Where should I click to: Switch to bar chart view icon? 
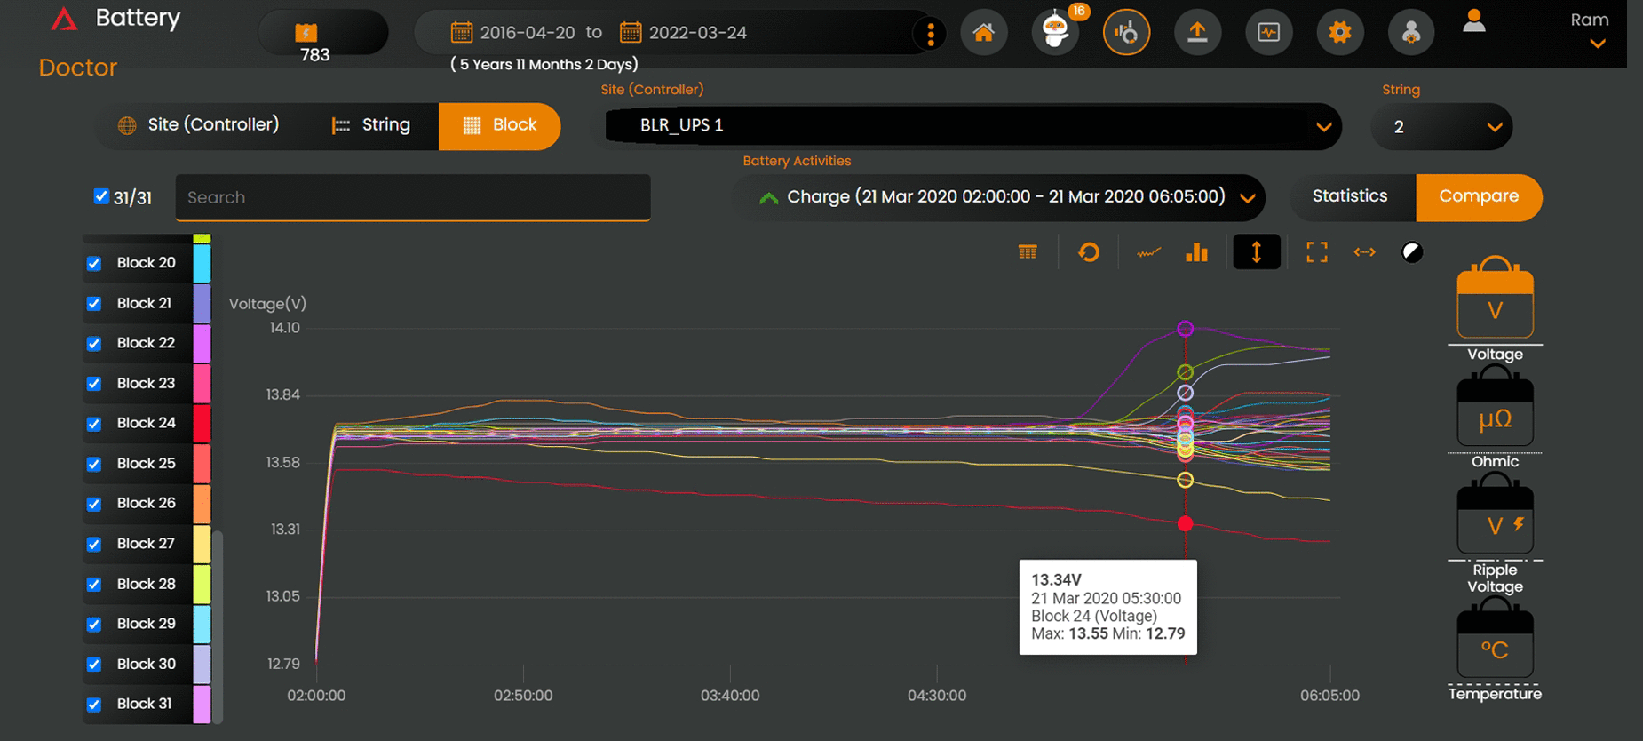pos(1196,253)
